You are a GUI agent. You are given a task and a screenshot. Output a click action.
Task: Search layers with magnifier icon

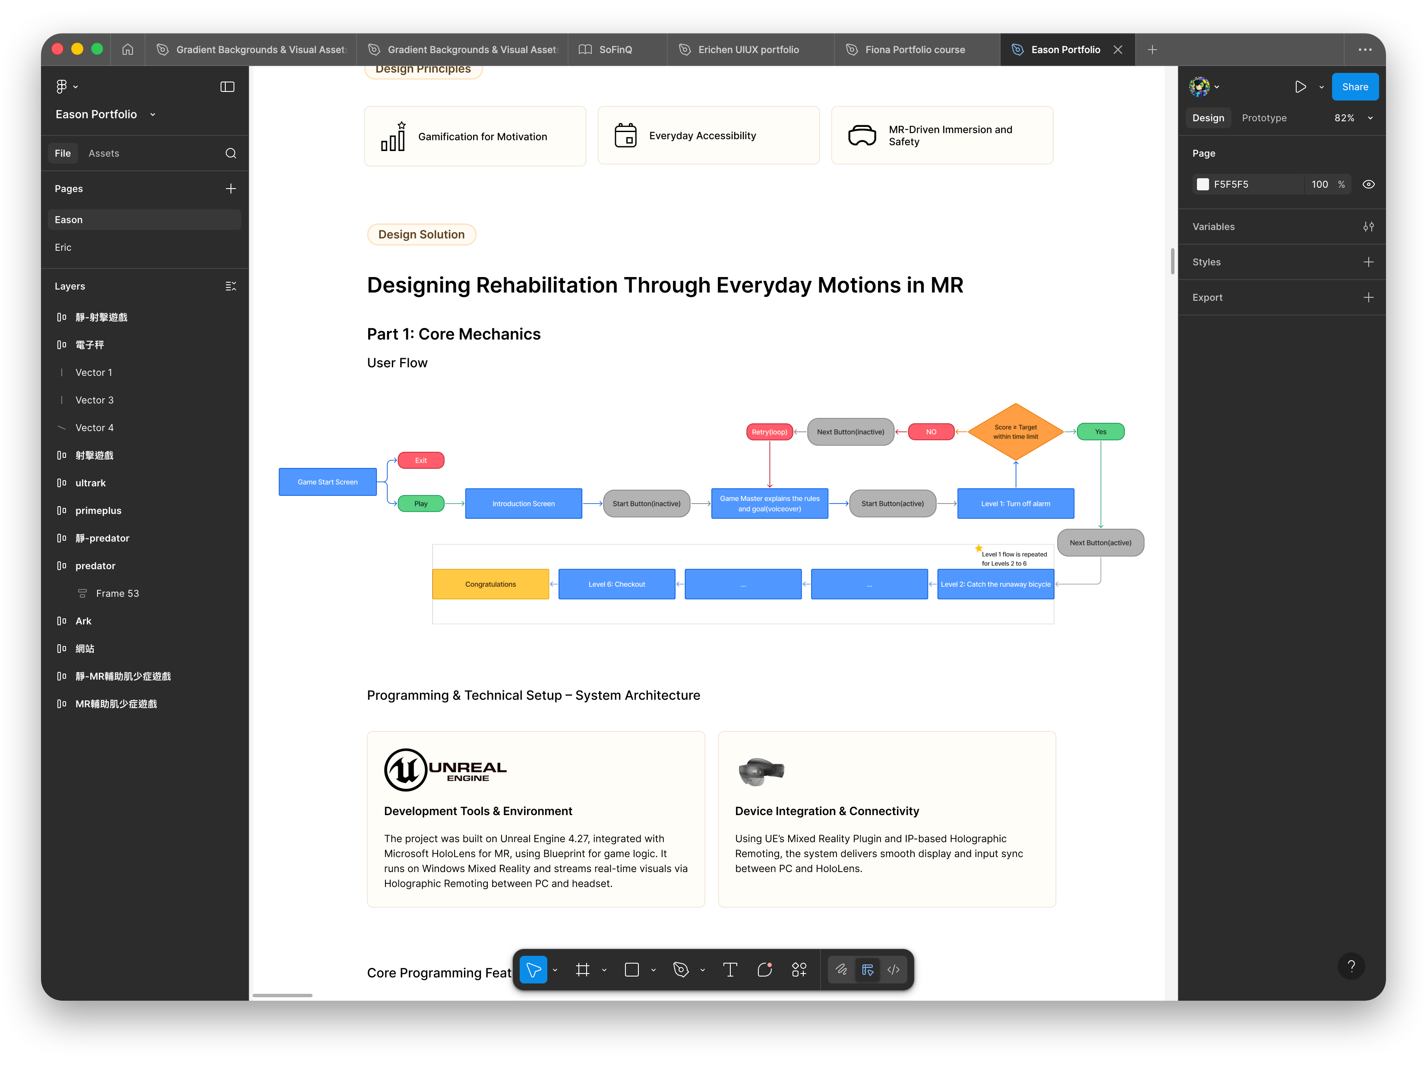click(x=230, y=154)
